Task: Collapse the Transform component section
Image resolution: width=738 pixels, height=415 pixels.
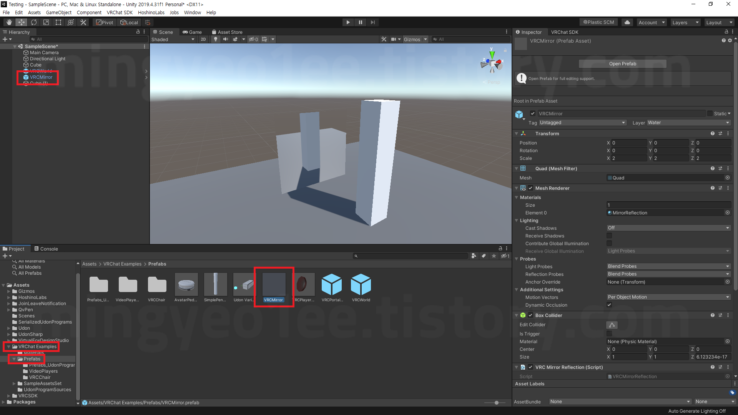Action: coord(517,134)
